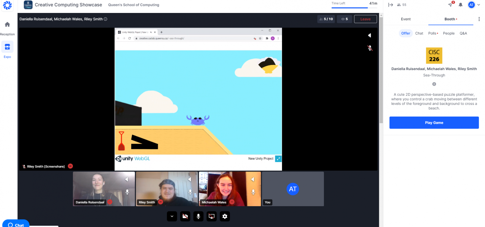This screenshot has width=485, height=227.
Task: Expand the down chevron in call toolbar
Action: pos(172,216)
